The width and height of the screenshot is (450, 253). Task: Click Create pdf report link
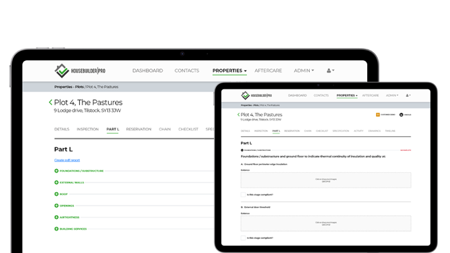(x=67, y=160)
